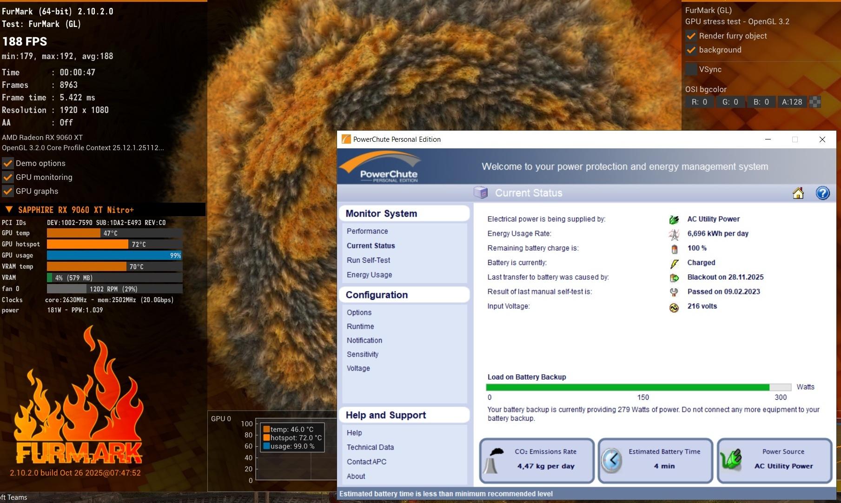Open the Performance page
841x503 pixels.
coord(367,231)
